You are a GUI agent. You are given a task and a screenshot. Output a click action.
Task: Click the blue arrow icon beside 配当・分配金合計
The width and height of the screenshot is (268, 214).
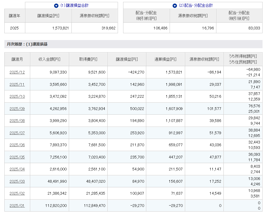point(175,5)
